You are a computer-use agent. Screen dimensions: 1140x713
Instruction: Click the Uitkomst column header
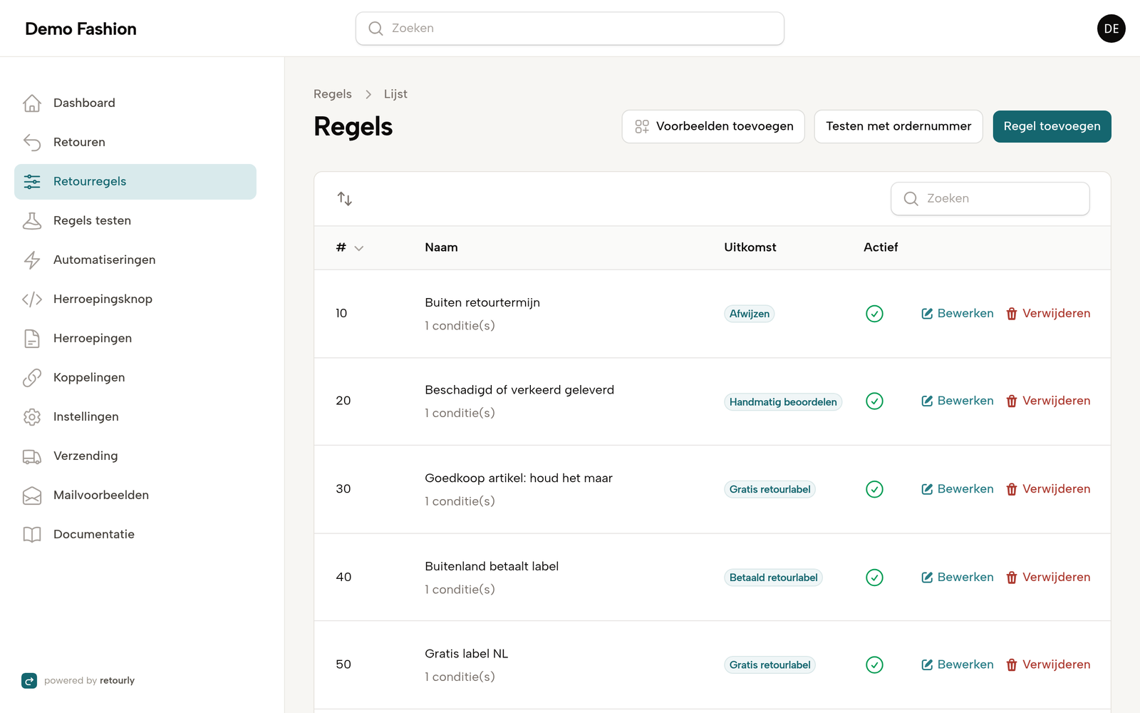coord(750,247)
